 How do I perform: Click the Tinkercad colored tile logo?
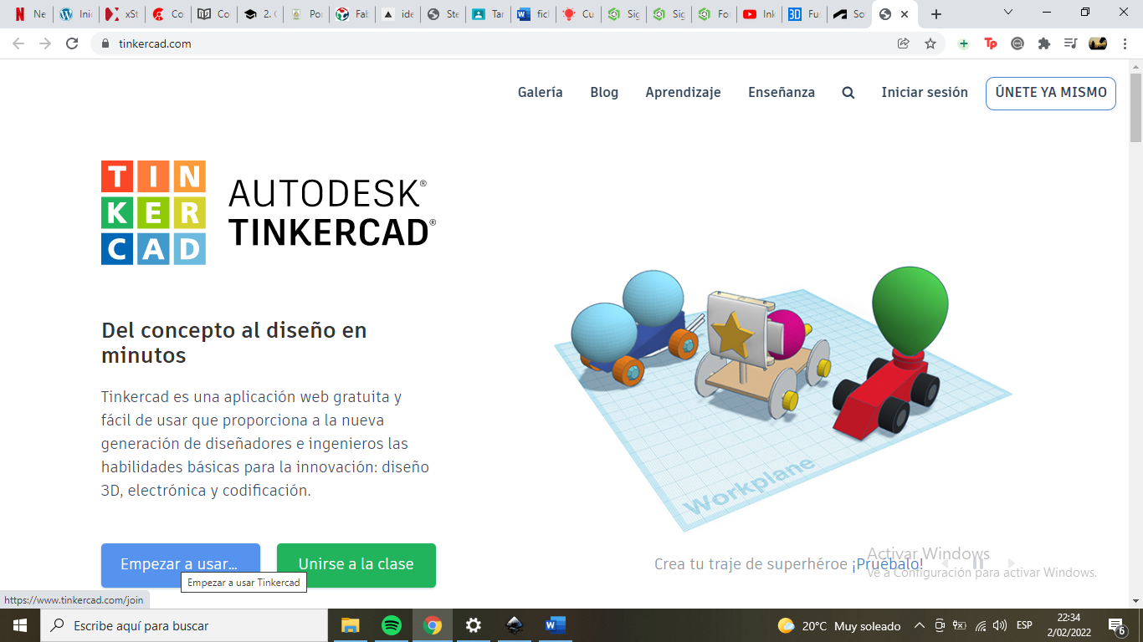(x=153, y=212)
